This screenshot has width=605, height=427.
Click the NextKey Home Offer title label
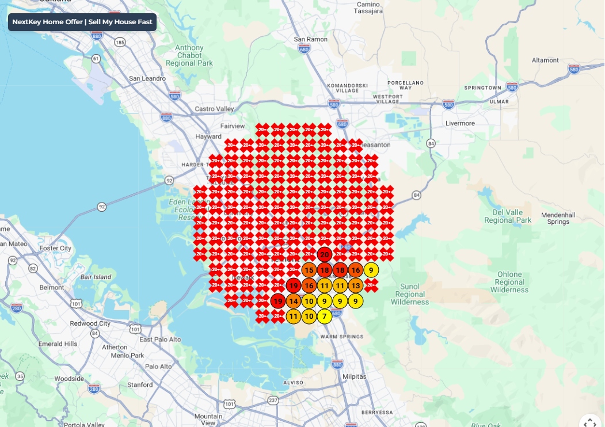[x=82, y=22]
